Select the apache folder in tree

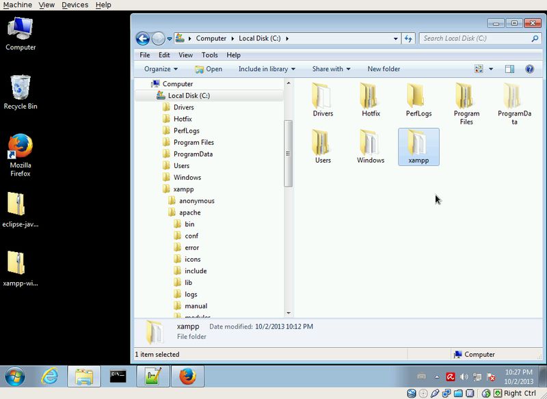(x=189, y=212)
